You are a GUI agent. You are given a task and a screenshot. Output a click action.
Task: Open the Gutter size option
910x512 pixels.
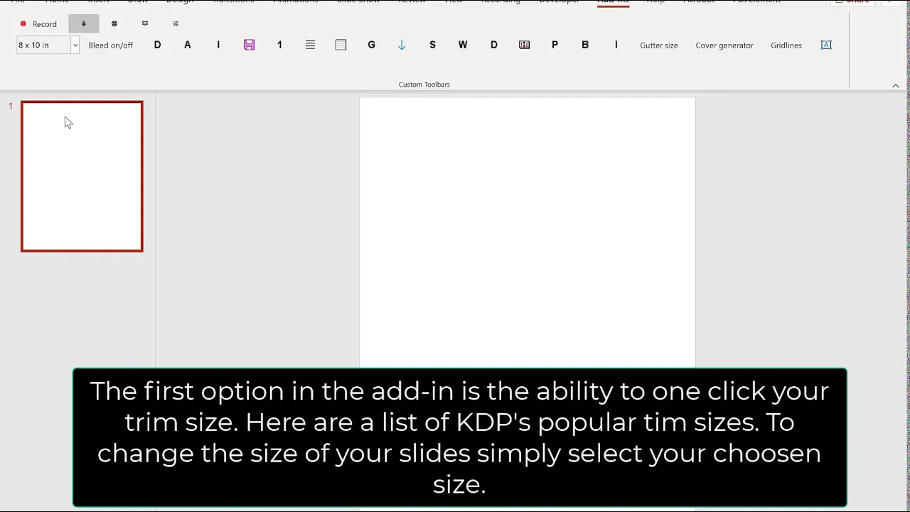(659, 45)
